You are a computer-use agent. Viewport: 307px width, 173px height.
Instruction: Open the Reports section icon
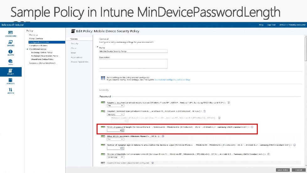[11, 80]
